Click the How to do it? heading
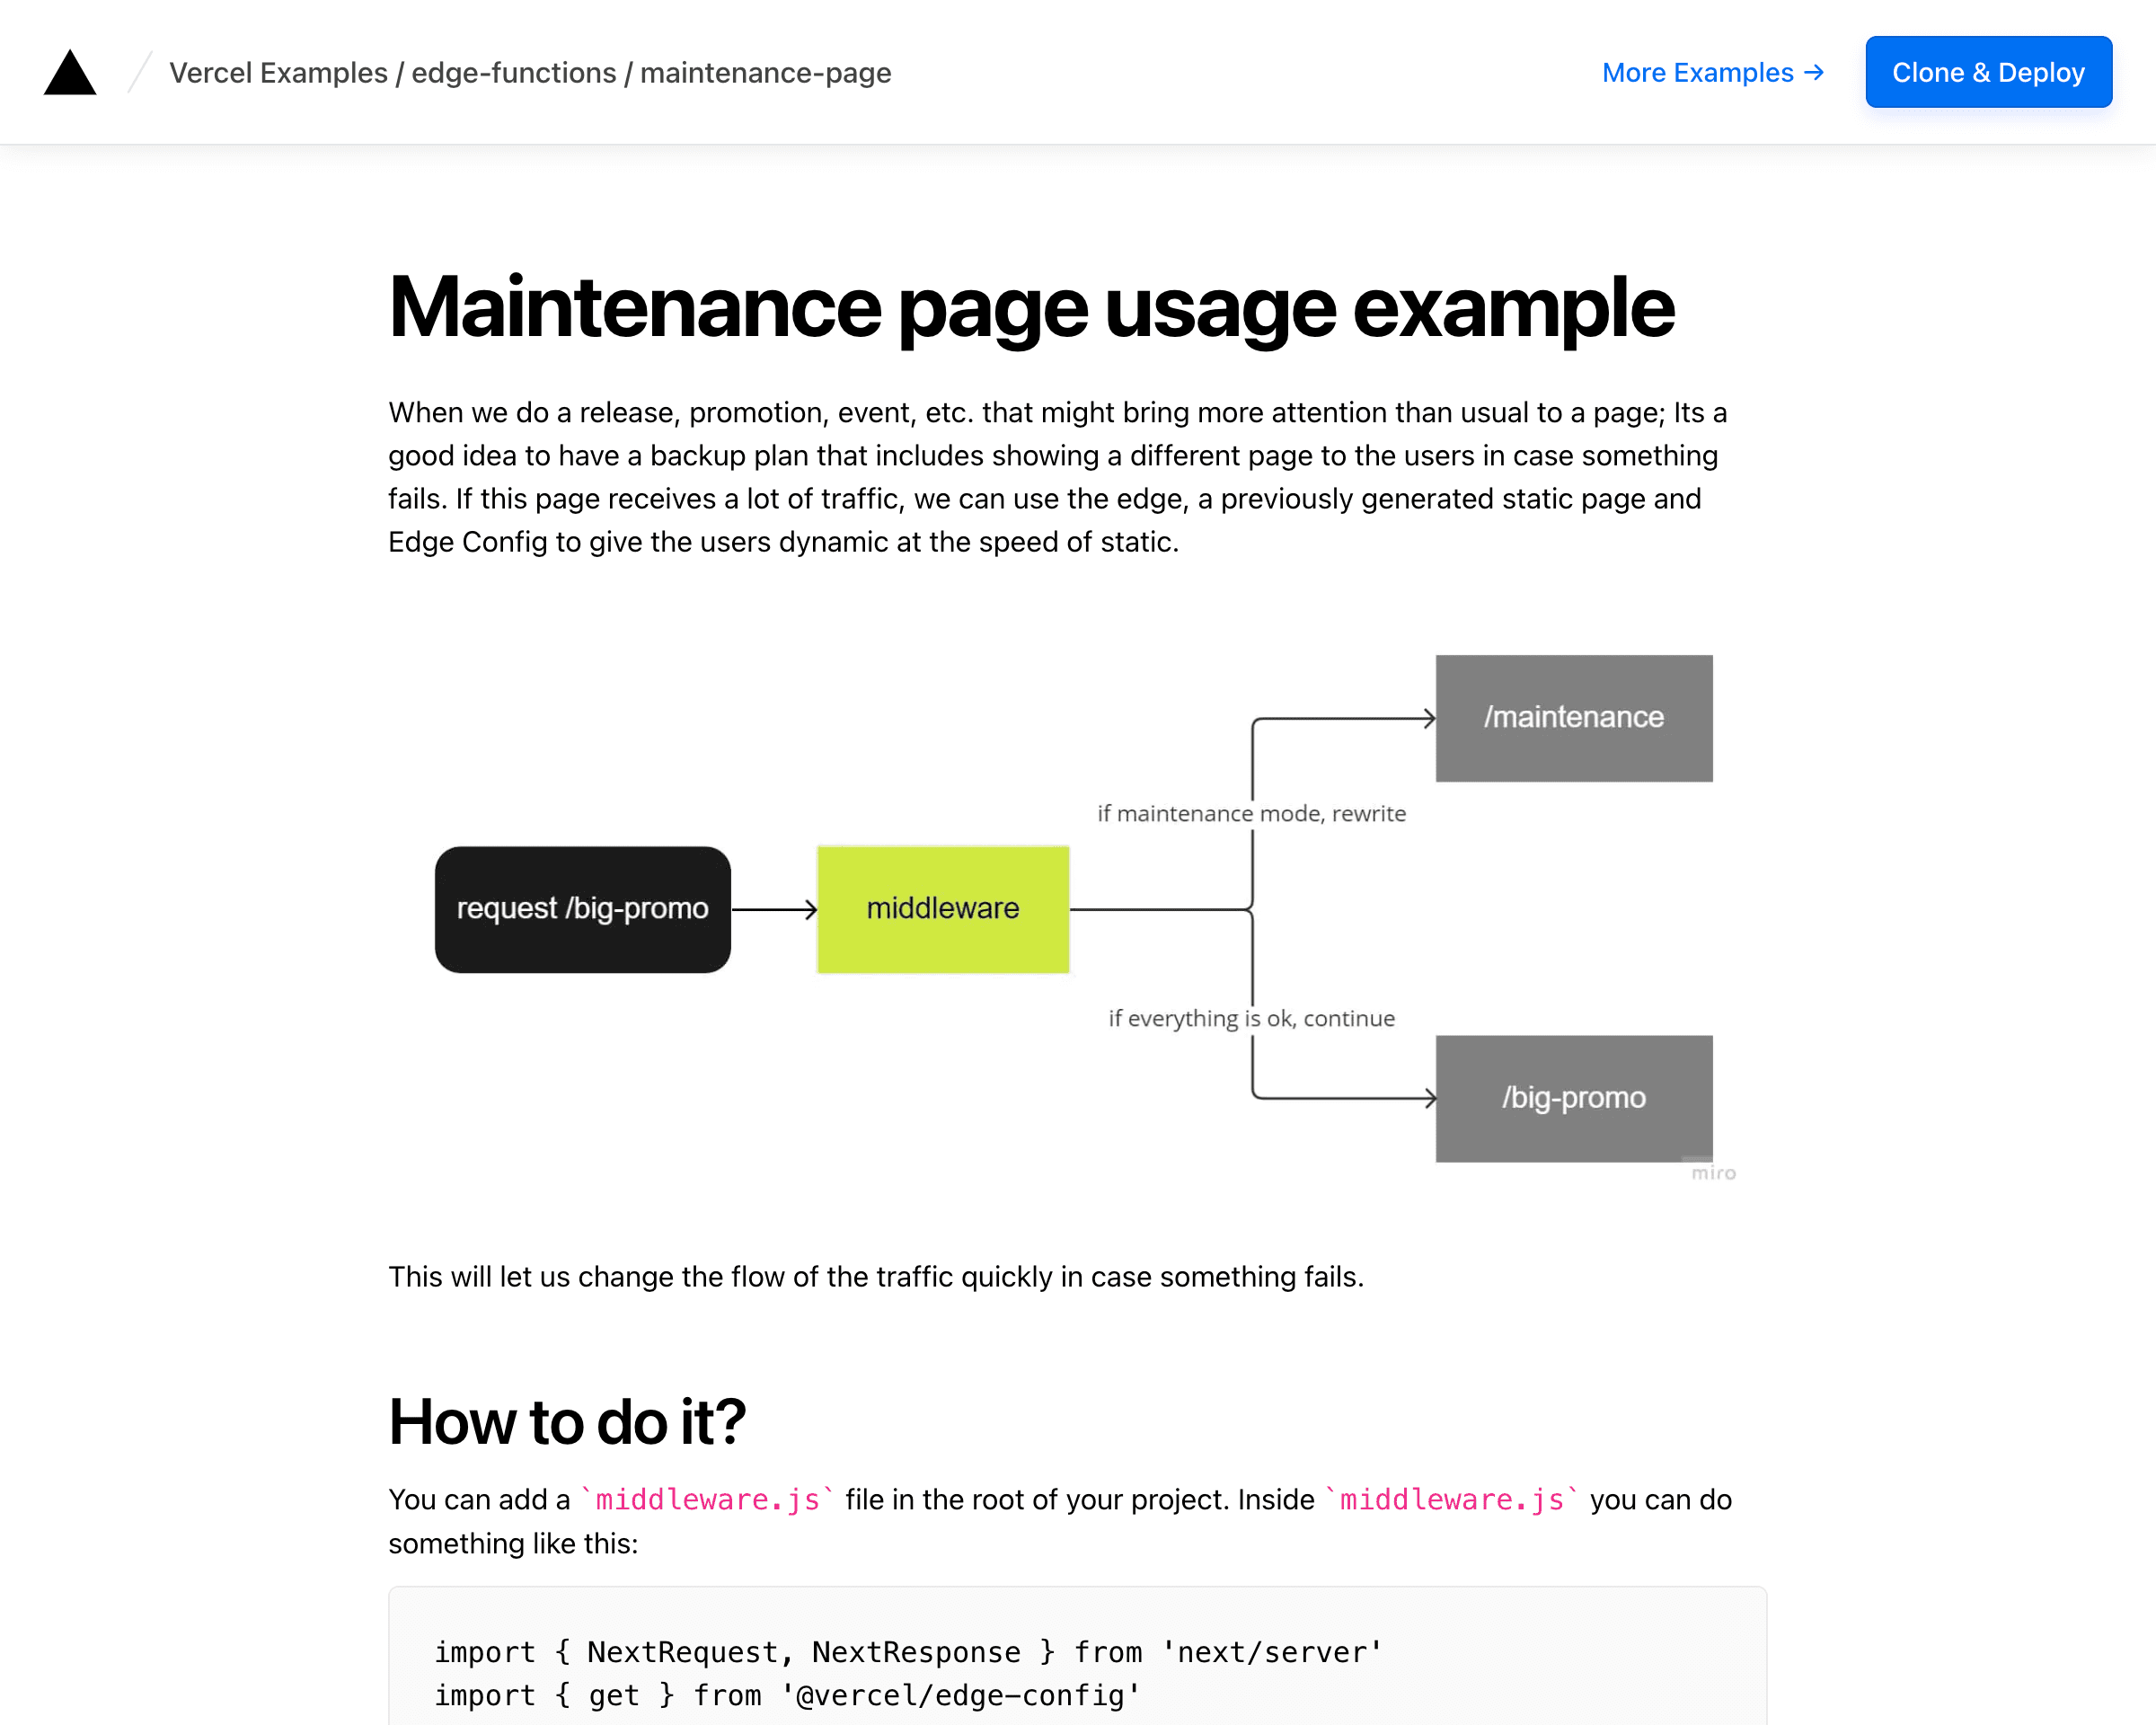Screen dimensions: 2156x1725 pos(567,1421)
